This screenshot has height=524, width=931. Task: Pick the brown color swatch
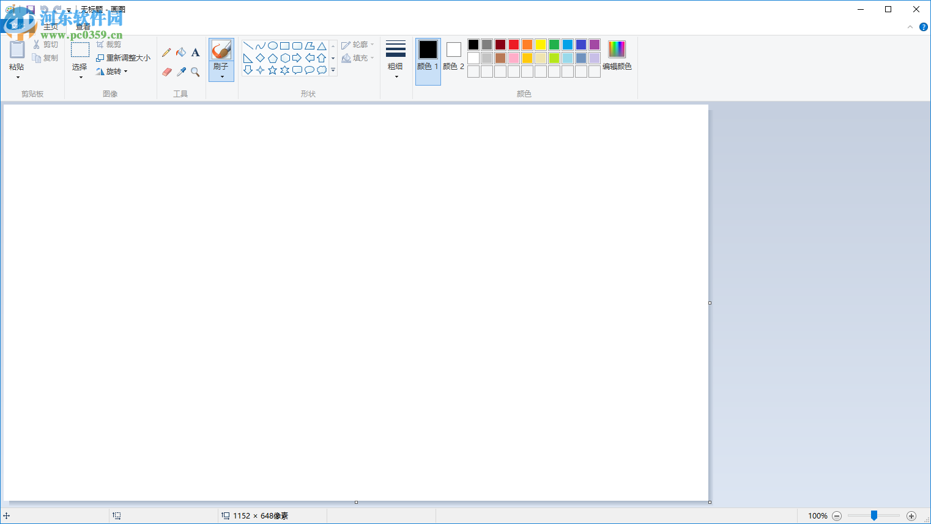[500, 58]
